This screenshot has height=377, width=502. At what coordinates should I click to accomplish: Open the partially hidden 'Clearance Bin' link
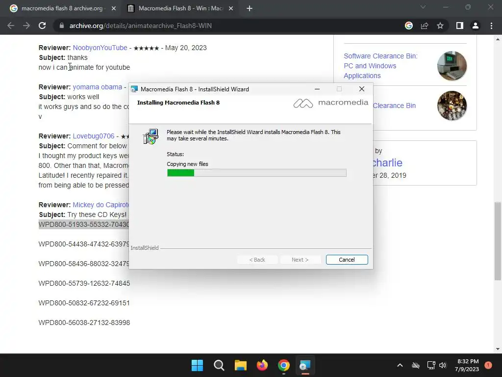[395, 106]
